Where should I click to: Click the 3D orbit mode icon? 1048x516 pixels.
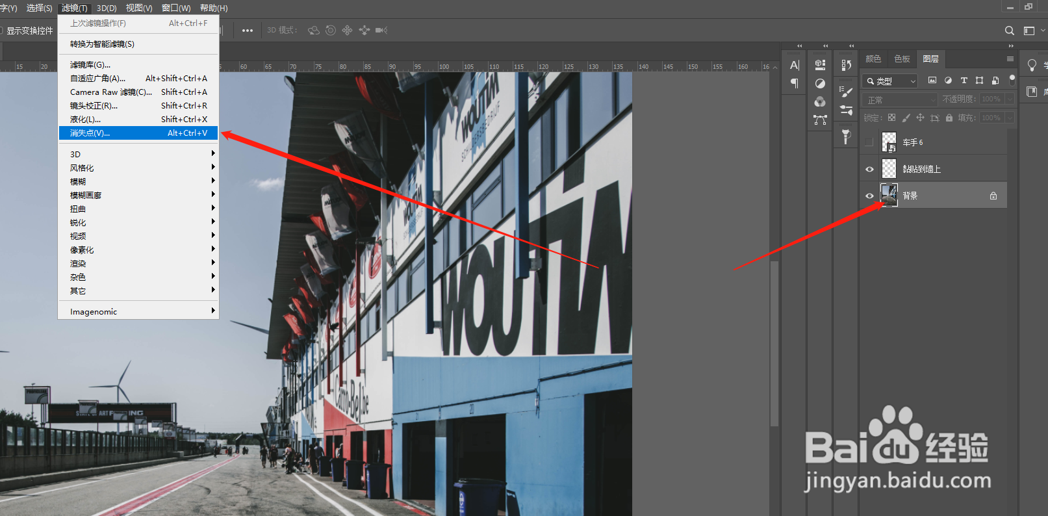coord(314,31)
